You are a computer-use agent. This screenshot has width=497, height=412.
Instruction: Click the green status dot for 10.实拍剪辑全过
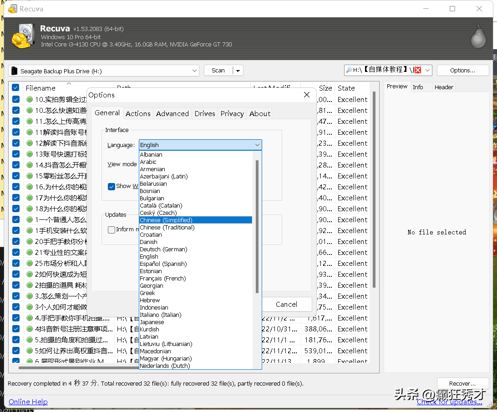(x=30, y=99)
